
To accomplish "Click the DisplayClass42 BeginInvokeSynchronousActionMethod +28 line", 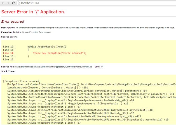I will click(x=71, y=100).
